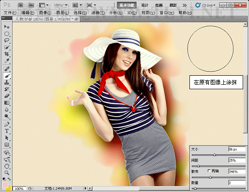Open the 帮助(H) menu
The height and width of the screenshot is (192, 249).
185,13
